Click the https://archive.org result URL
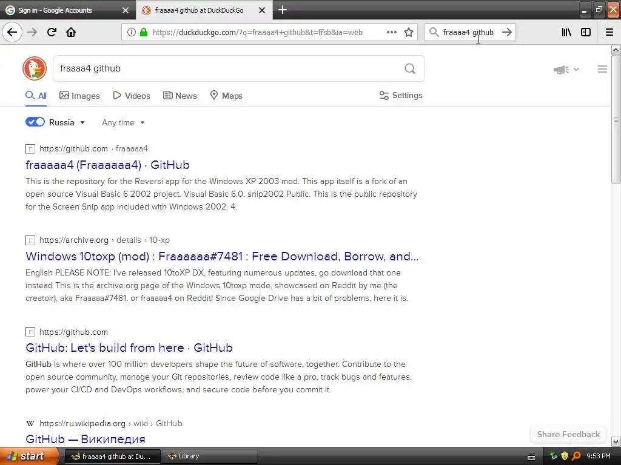 pos(73,240)
